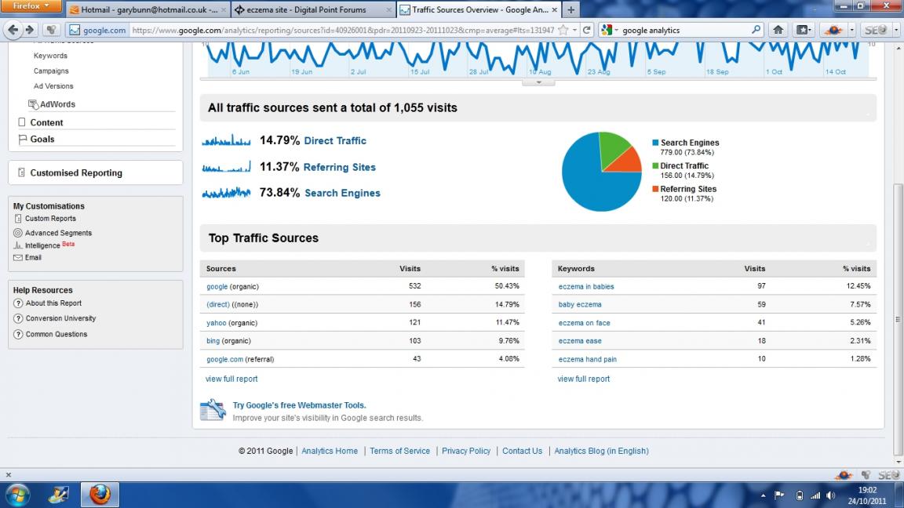Open Campaigns in the sidebar
Viewport: 904px width, 508px height.
click(x=51, y=71)
